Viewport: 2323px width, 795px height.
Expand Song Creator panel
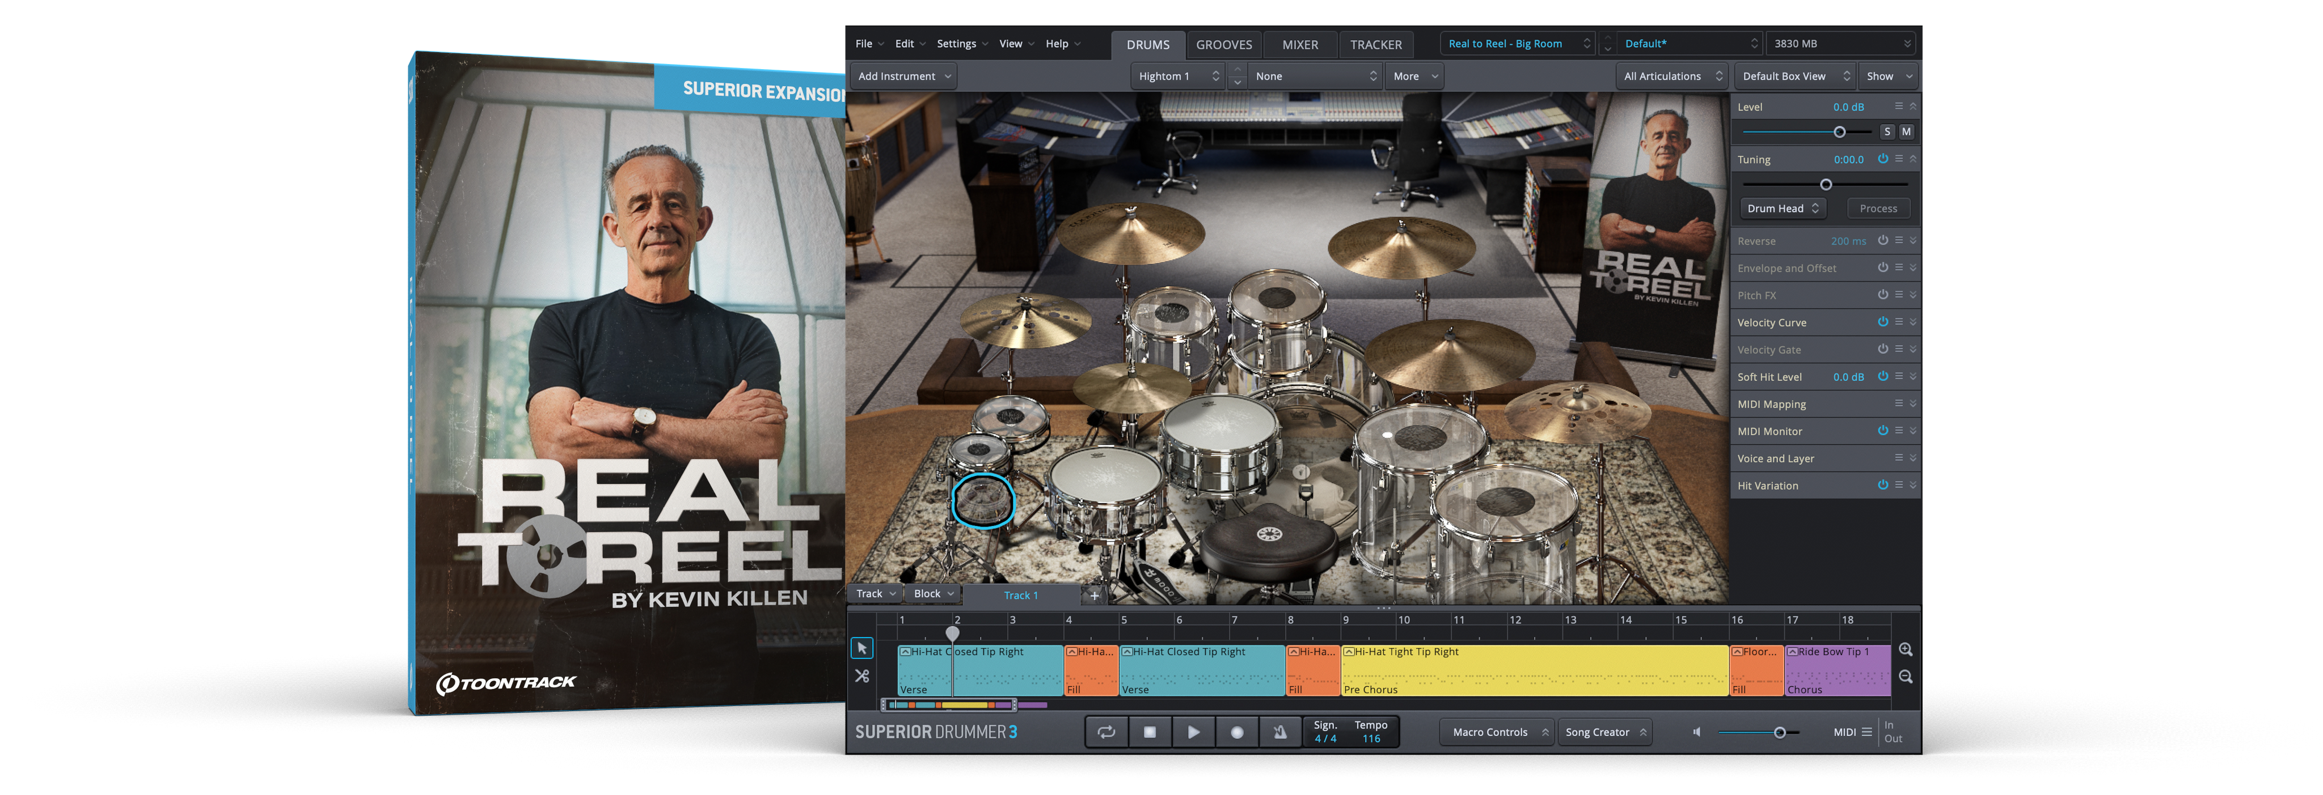click(x=1605, y=732)
